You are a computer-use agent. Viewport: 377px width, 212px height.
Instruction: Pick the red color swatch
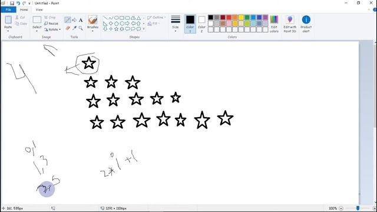[x=229, y=17]
